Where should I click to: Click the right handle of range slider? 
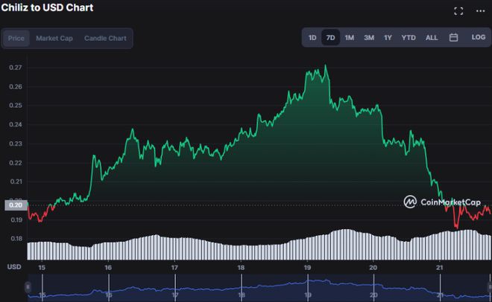pos(488,286)
